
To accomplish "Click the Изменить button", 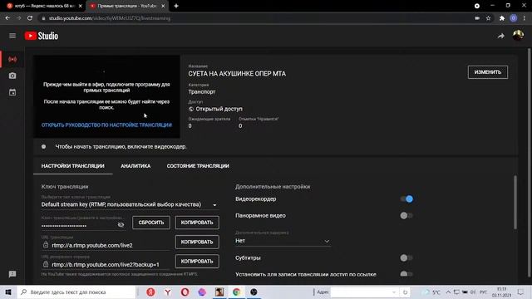I will tap(488, 72).
